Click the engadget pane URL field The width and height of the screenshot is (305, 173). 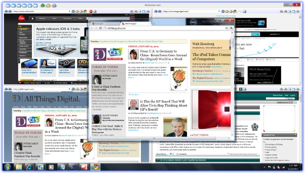point(190,11)
